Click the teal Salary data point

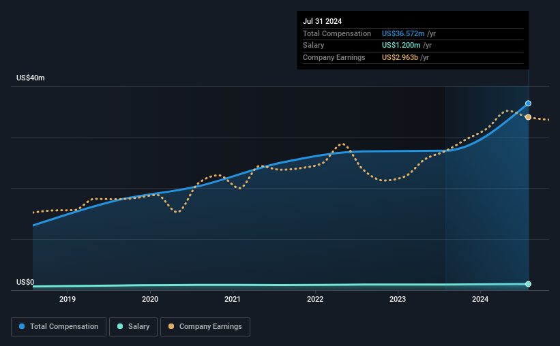pyautogui.click(x=528, y=284)
